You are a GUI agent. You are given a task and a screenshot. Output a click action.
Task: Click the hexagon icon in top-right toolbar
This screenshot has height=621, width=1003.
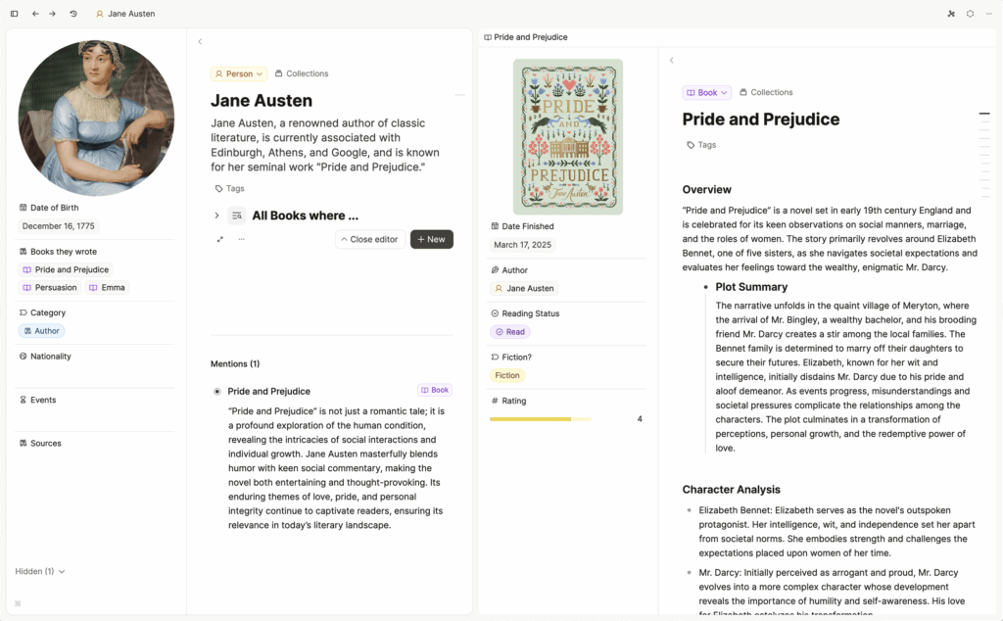click(x=970, y=14)
